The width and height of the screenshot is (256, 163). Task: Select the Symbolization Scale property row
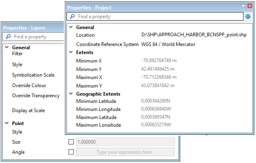point(33,75)
